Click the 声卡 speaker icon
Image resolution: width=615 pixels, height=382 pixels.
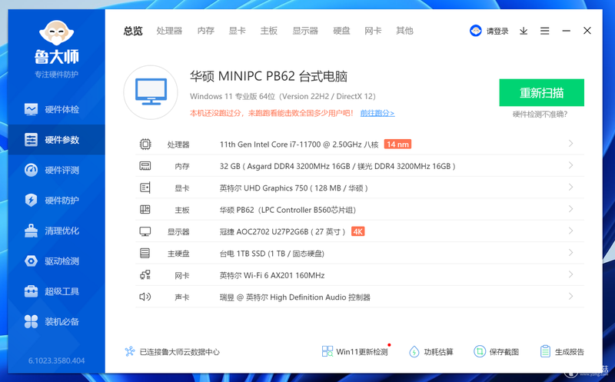(145, 297)
